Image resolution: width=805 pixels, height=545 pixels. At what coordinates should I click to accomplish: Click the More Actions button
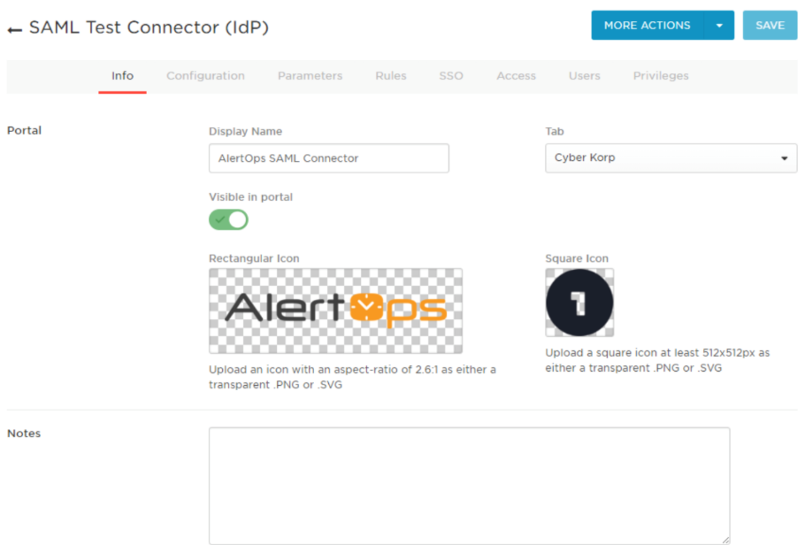click(x=648, y=25)
